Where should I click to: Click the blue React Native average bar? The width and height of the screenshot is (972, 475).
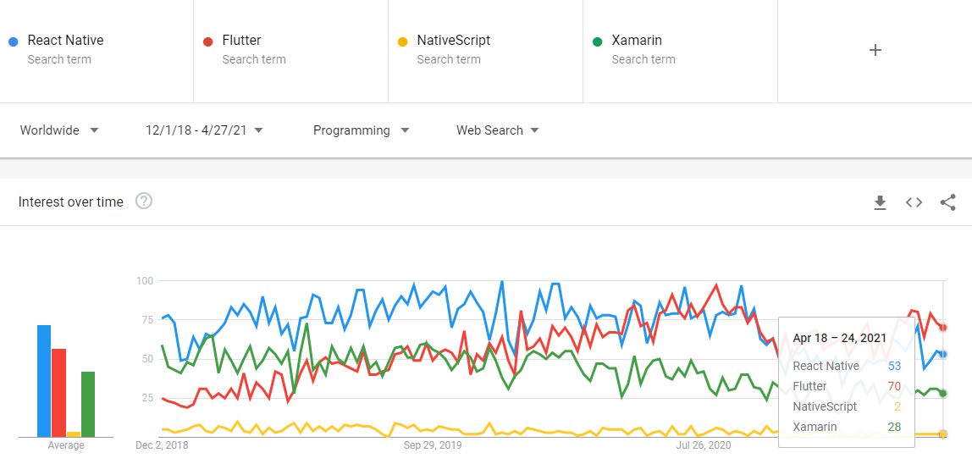(x=44, y=381)
